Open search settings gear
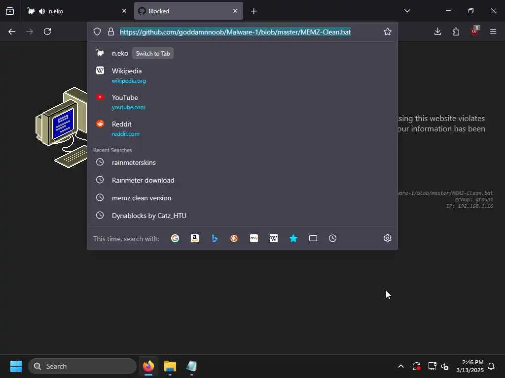Screen dimensions: 505x378 388,238
